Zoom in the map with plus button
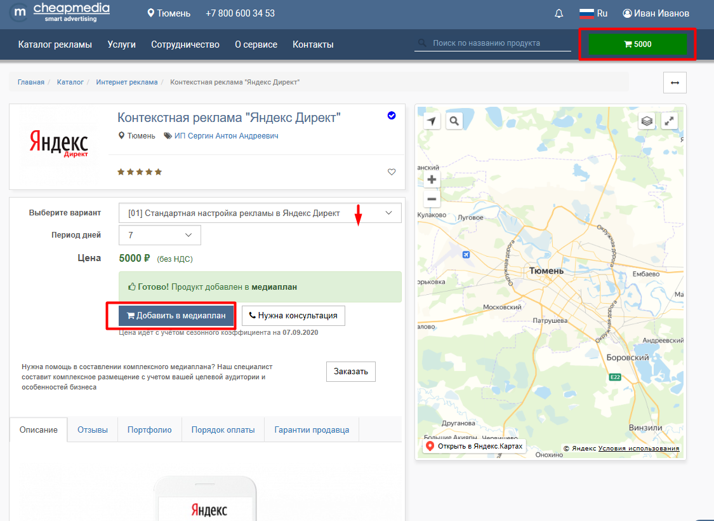 coord(432,180)
